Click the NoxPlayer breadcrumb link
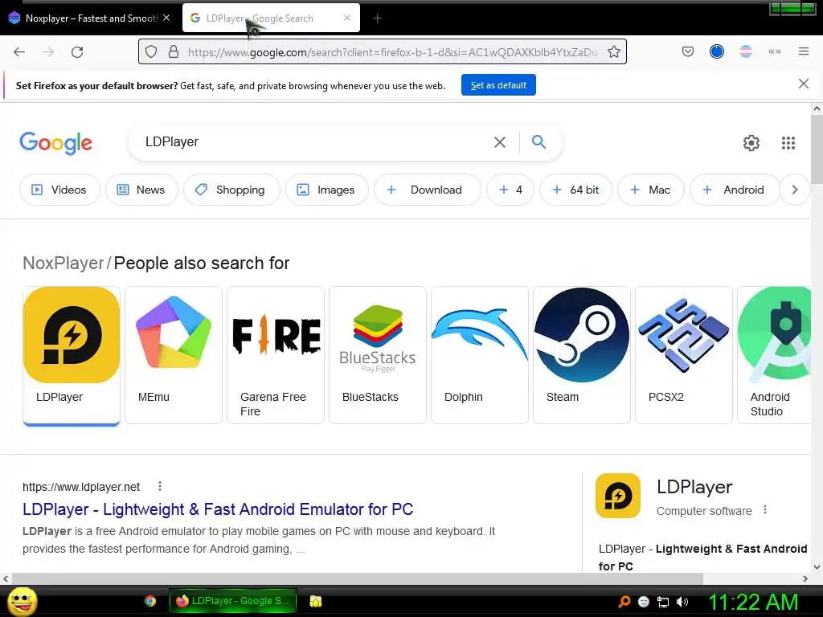Viewport: 823px width, 617px height. (63, 263)
